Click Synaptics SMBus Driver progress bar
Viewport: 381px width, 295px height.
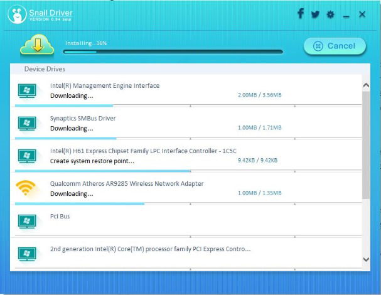point(188,139)
